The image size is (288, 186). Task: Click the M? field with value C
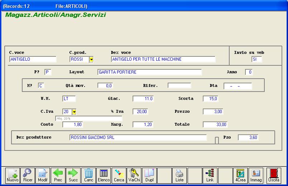click(x=41, y=85)
